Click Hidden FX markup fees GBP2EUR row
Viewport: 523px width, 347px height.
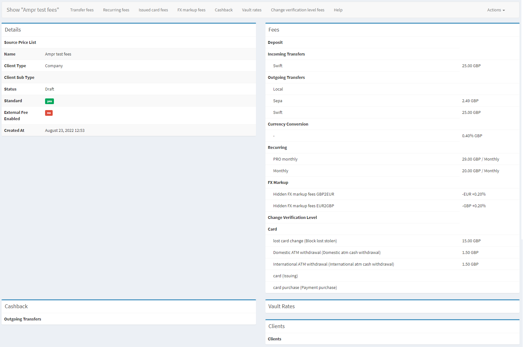click(x=303, y=194)
